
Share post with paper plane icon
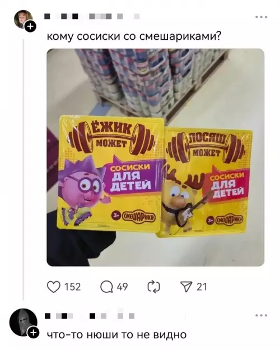coord(186,287)
